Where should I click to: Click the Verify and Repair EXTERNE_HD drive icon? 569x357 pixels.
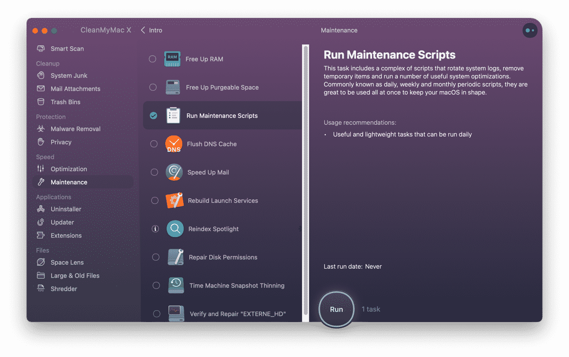pos(177,313)
